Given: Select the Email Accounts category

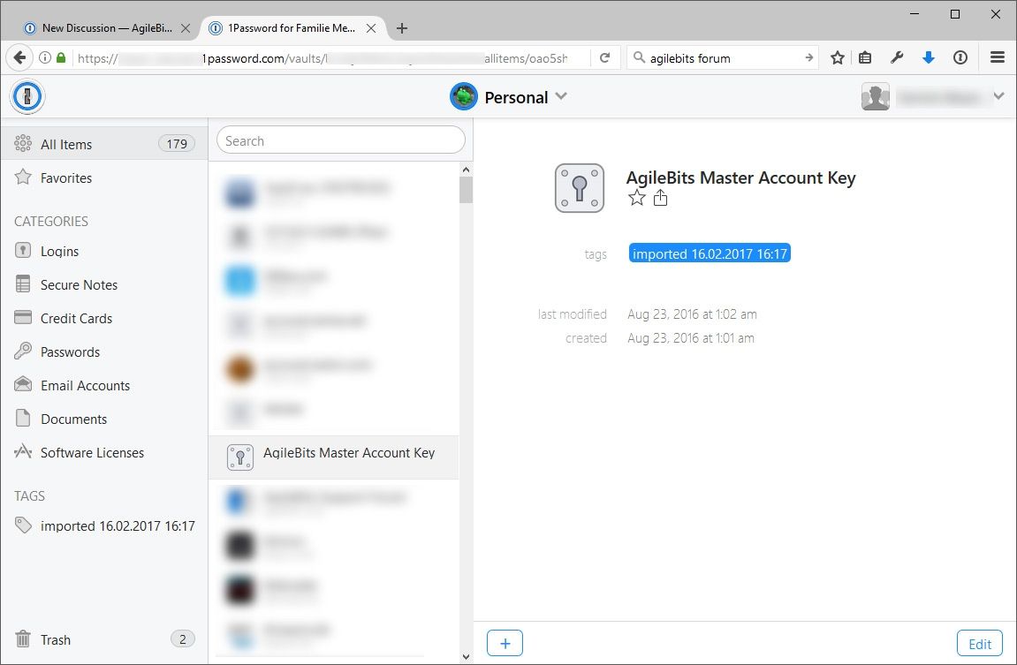Looking at the screenshot, I should pyautogui.click(x=104, y=386).
